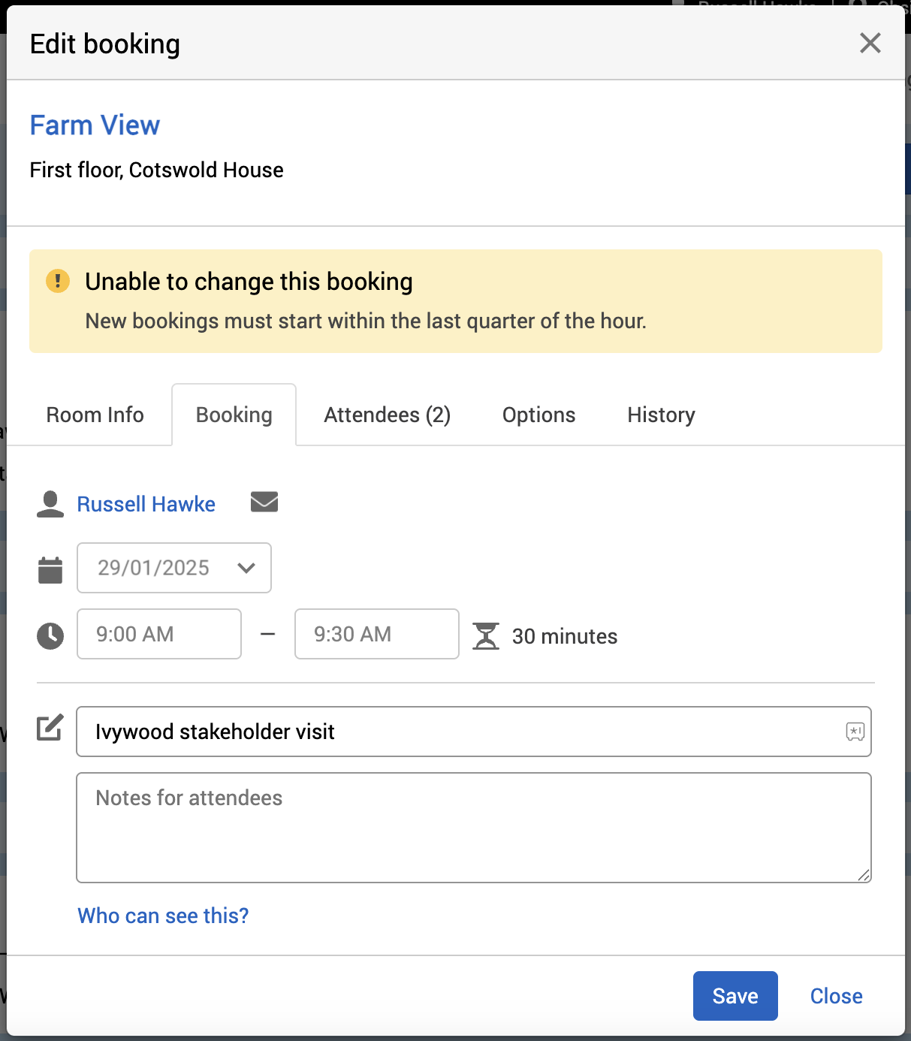
Task: Open the Farm View room link
Action: [95, 125]
